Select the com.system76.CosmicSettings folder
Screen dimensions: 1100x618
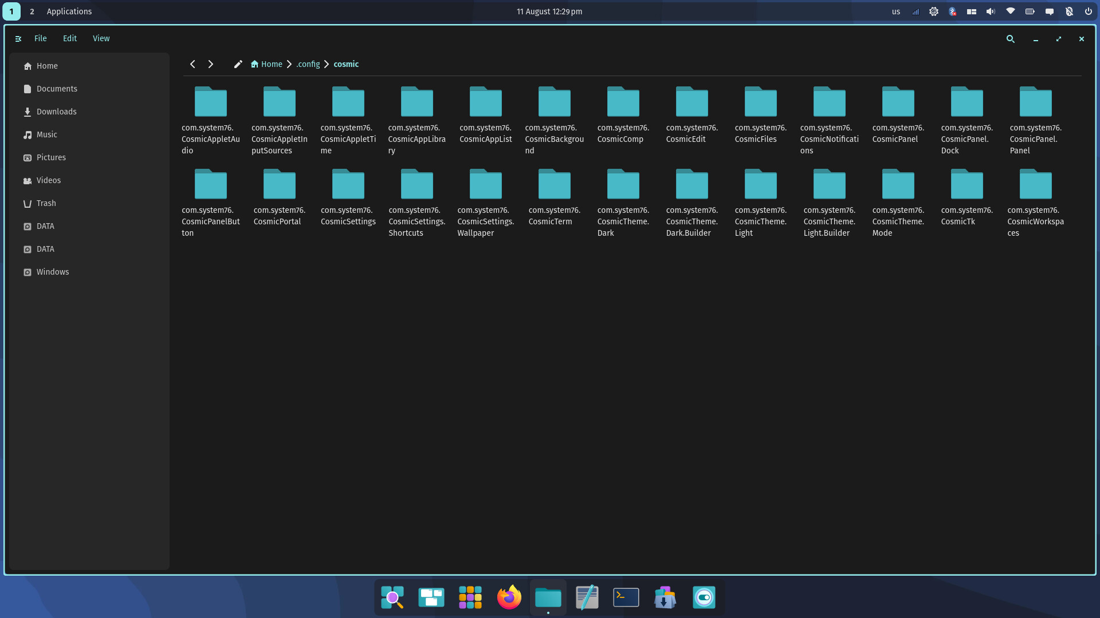[348, 197]
